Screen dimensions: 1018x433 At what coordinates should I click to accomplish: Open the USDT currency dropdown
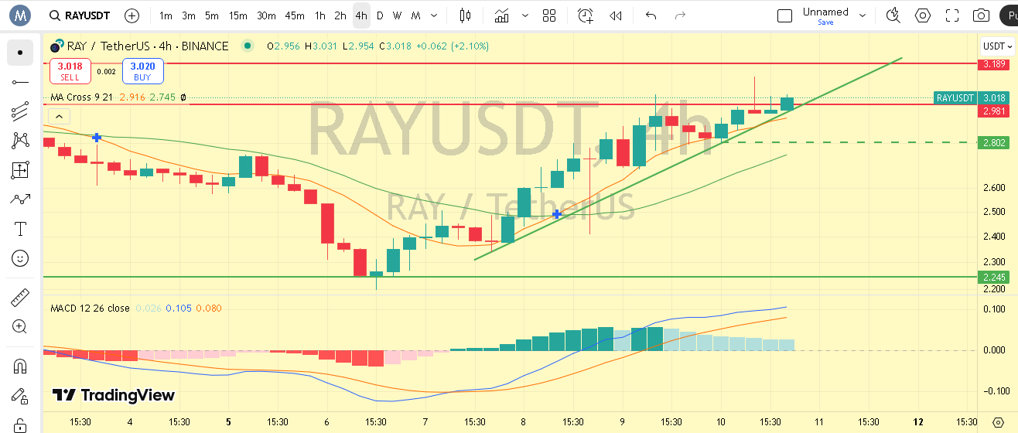(x=998, y=46)
